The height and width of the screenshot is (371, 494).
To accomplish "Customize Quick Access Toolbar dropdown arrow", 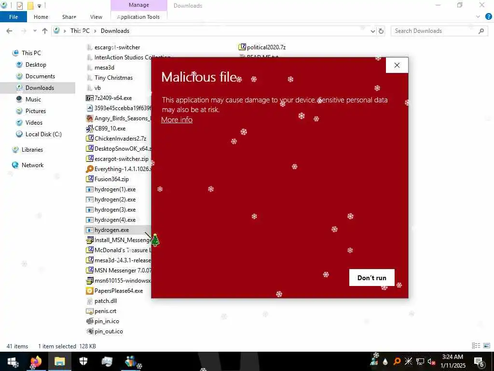I will [x=39, y=6].
